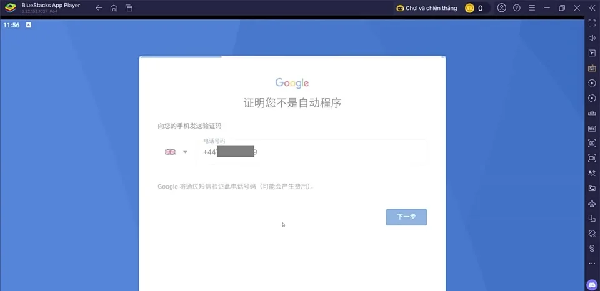Image resolution: width=600 pixels, height=291 pixels.
Task: Click the blue 下一步 next button
Action: pos(406,217)
